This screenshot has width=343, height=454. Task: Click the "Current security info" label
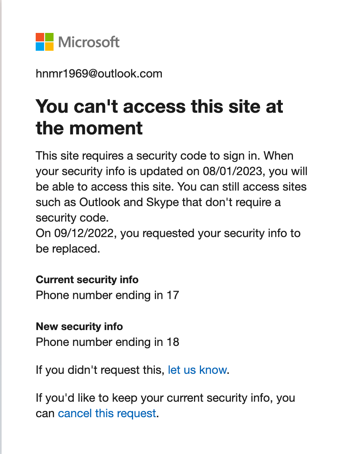(87, 279)
